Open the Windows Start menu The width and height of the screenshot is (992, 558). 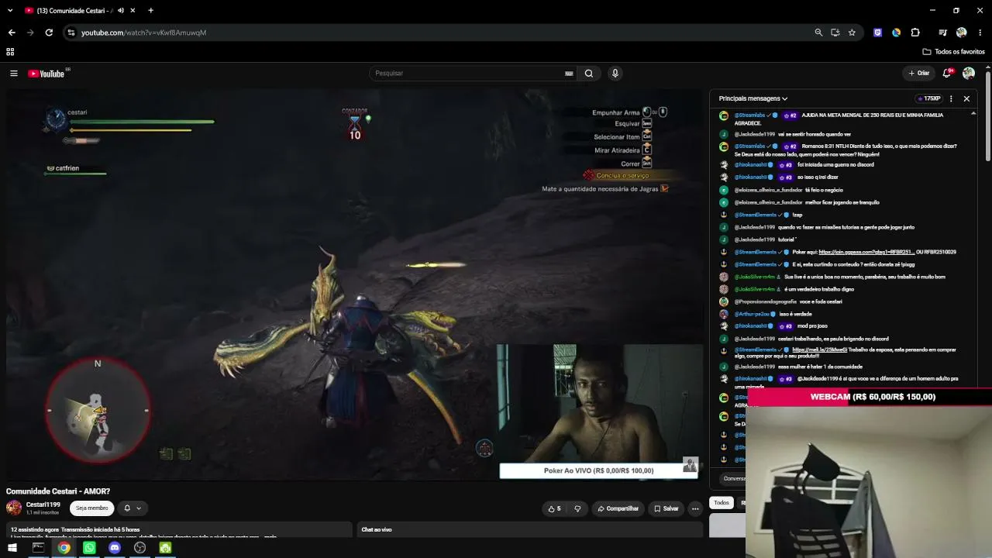pyautogui.click(x=12, y=548)
